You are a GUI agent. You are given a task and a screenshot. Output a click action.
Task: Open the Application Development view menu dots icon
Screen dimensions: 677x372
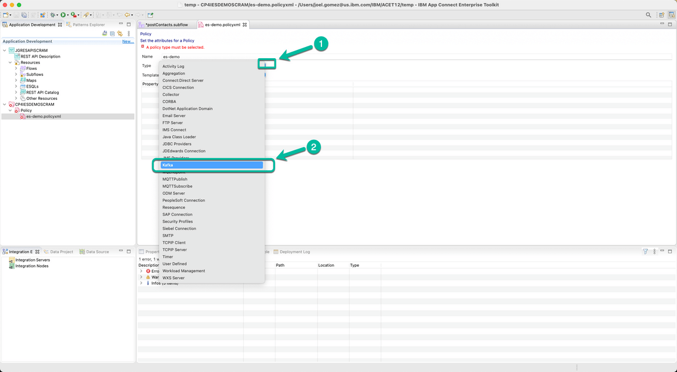pyautogui.click(x=129, y=33)
